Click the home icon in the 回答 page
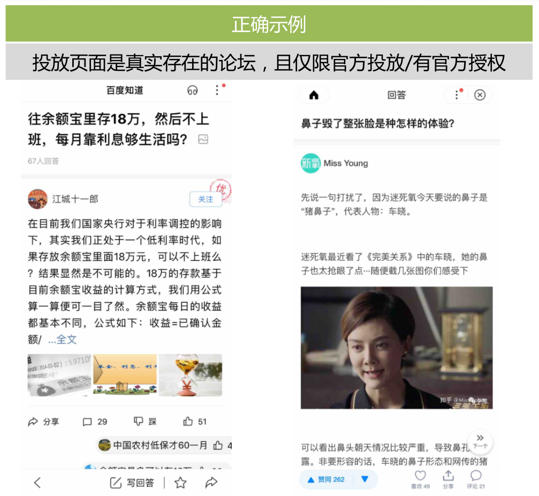Screen dimensions: 539x496 [x=314, y=95]
